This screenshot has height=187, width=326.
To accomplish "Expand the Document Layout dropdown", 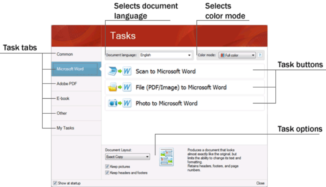I will pos(127,157).
